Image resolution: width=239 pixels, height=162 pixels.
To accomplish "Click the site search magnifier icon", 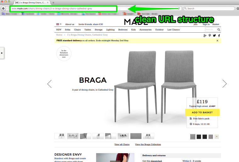I will (219, 30).
